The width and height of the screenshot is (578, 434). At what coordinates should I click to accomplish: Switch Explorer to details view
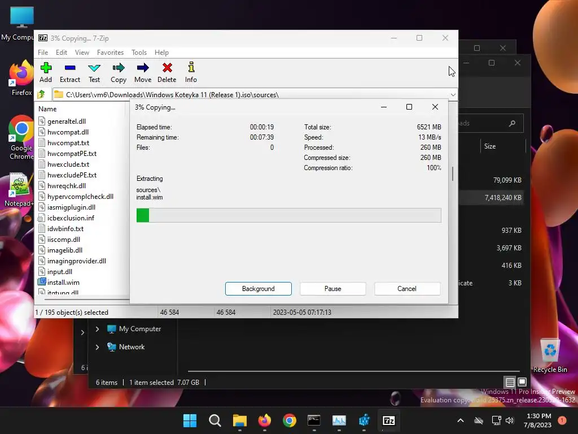tap(510, 382)
